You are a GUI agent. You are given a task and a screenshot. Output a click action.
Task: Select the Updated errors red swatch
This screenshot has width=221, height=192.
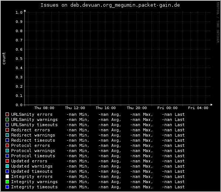pos(7,161)
